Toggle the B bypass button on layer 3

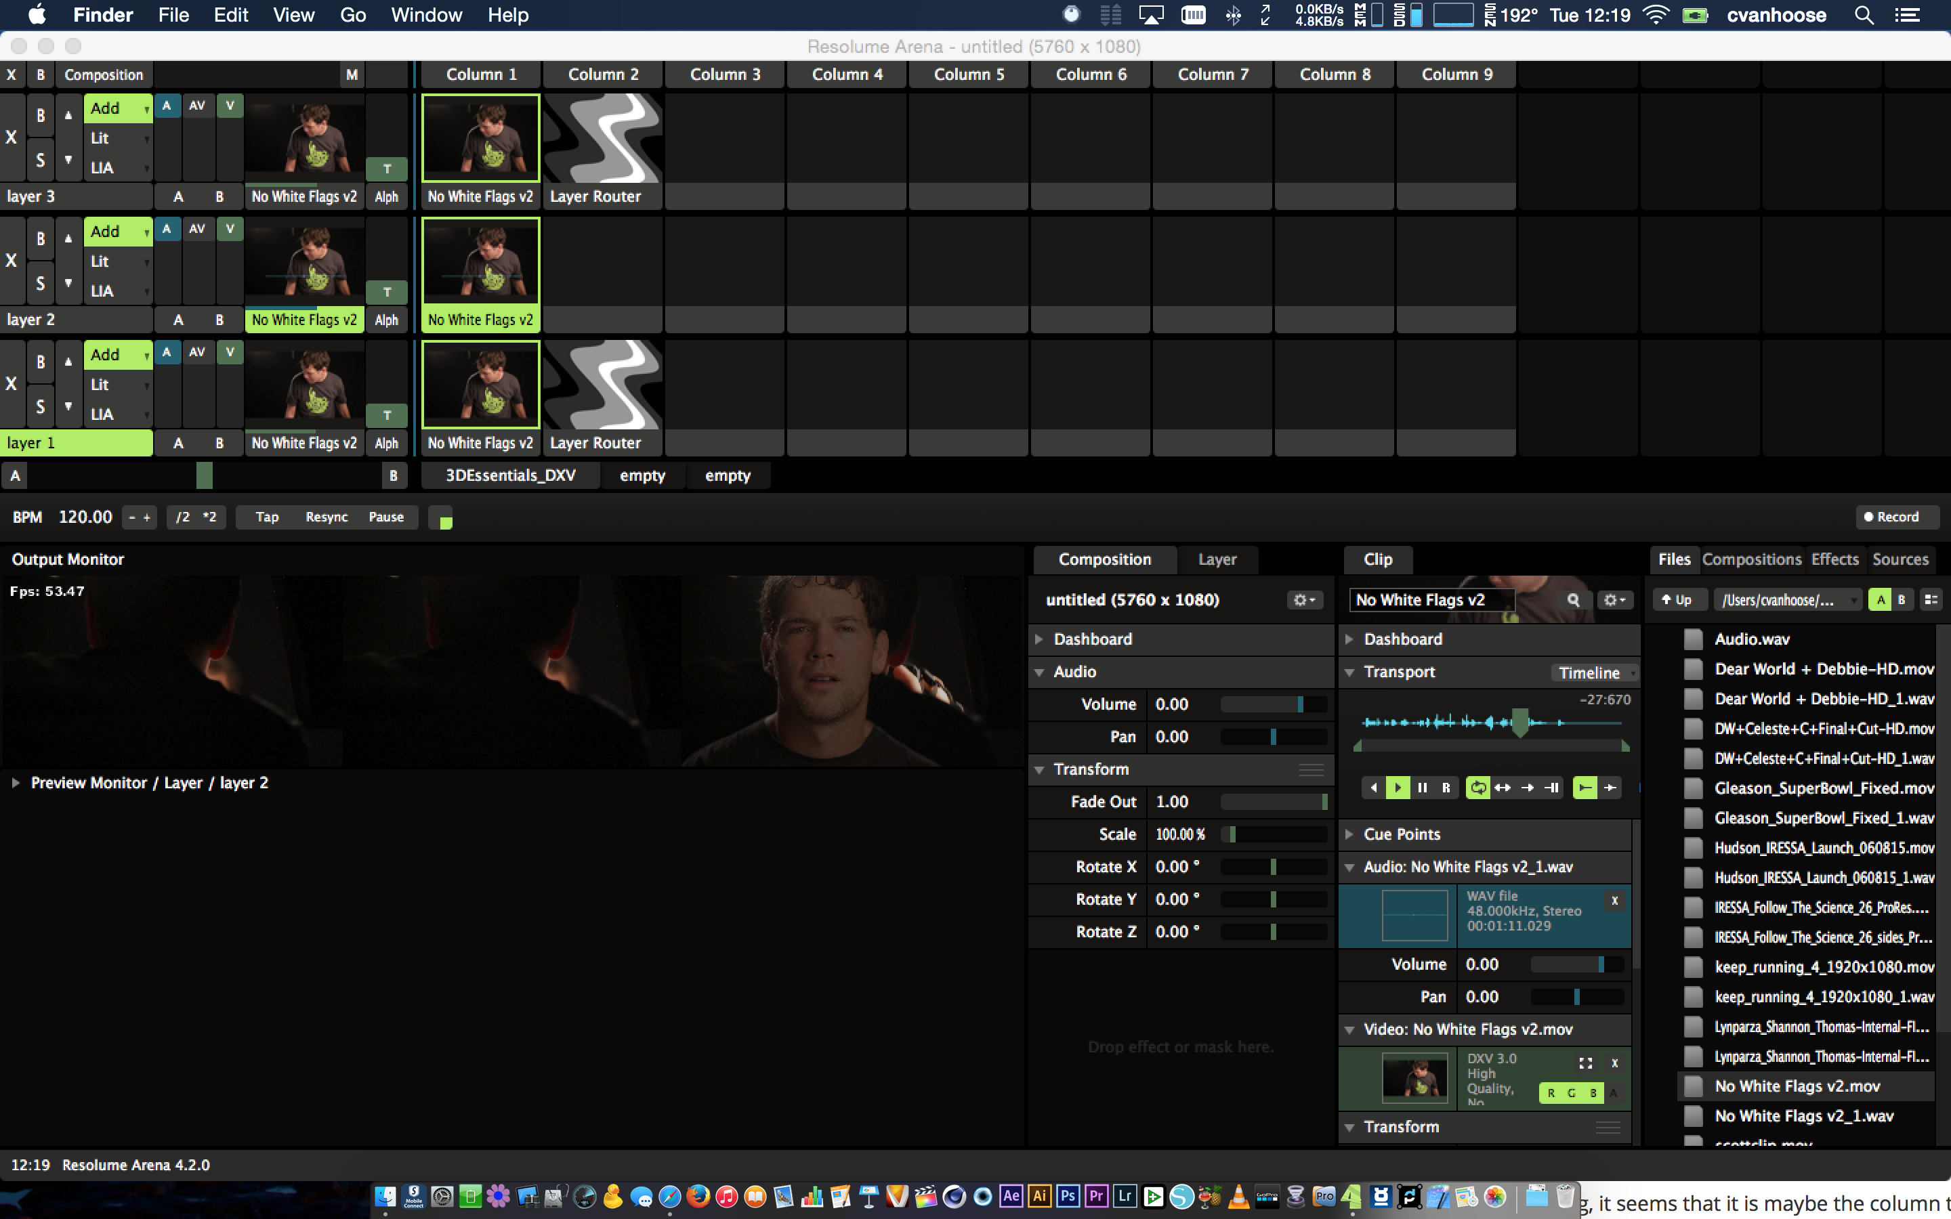point(41,115)
